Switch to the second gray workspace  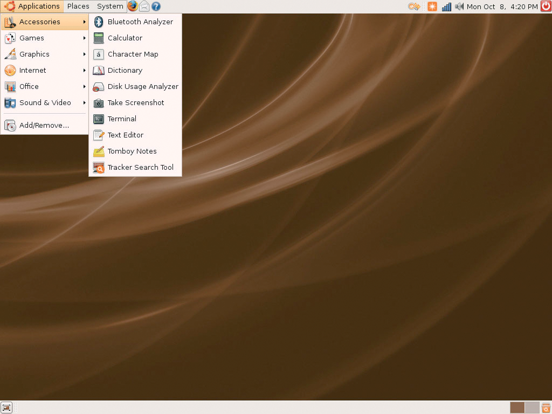tap(532, 408)
